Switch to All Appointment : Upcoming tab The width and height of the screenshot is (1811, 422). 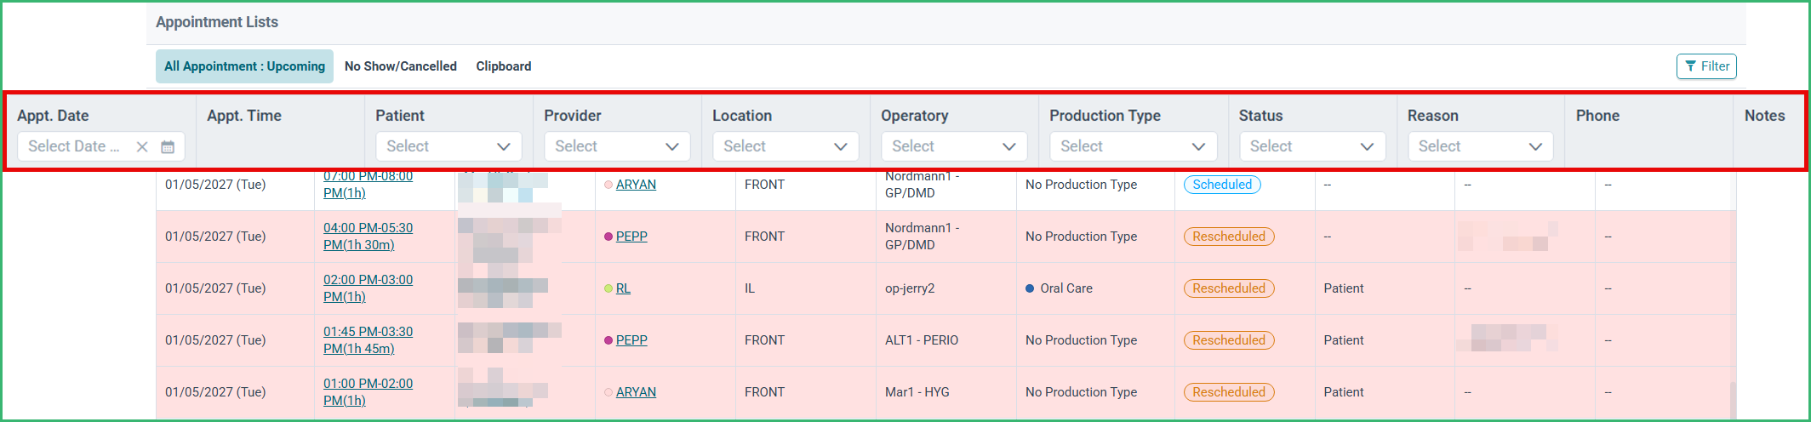click(244, 66)
